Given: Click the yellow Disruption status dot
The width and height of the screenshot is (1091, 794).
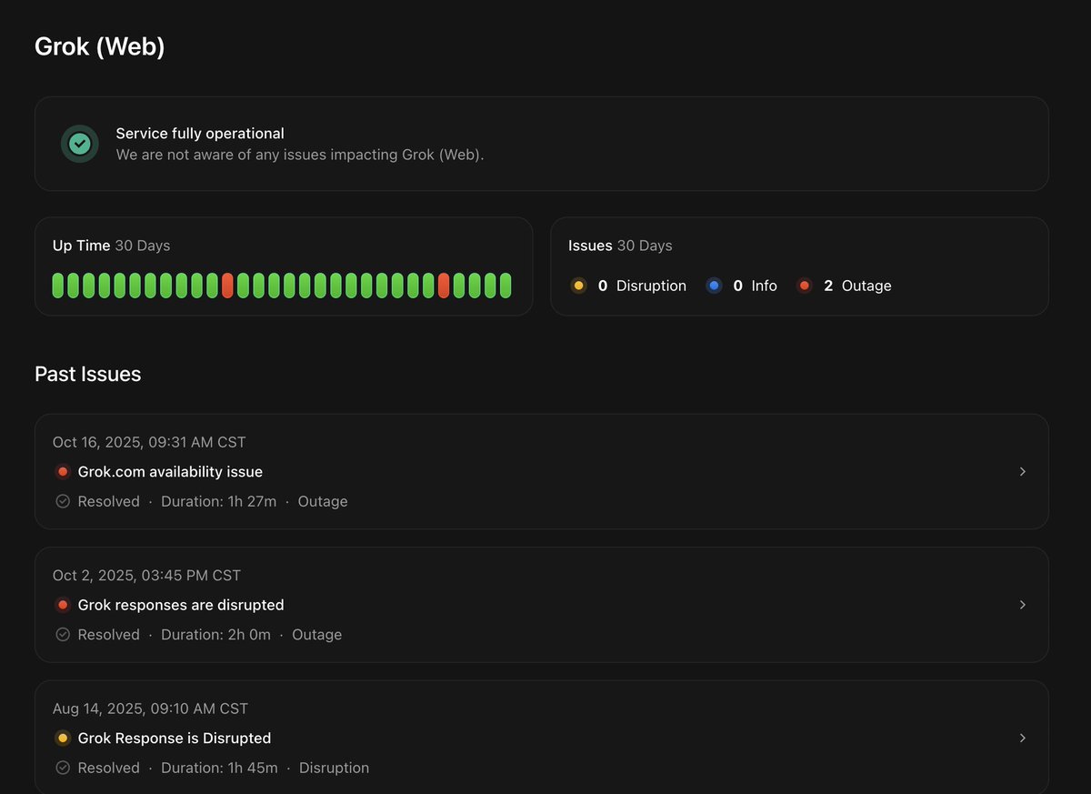Looking at the screenshot, I should (578, 286).
